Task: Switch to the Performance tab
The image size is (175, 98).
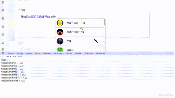Action: (59, 53)
